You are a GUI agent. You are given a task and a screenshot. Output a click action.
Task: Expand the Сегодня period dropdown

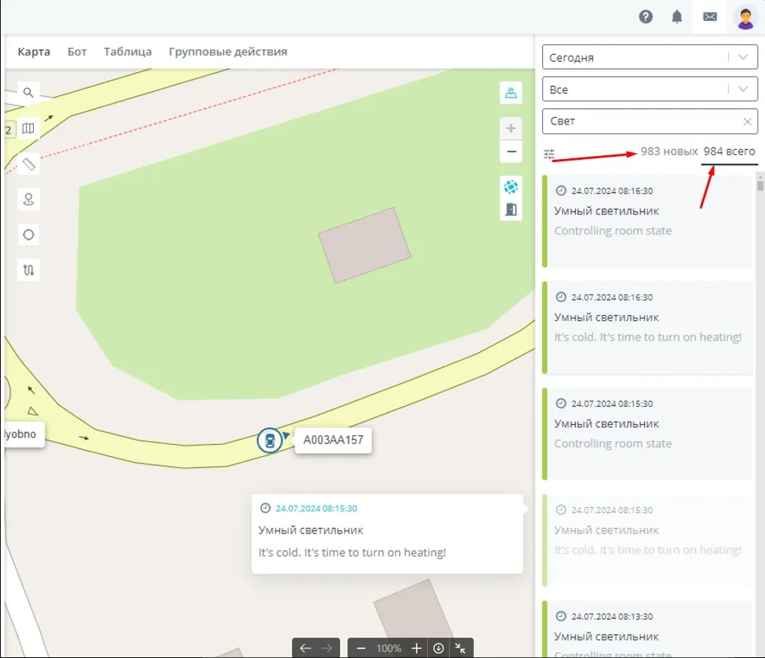click(743, 57)
